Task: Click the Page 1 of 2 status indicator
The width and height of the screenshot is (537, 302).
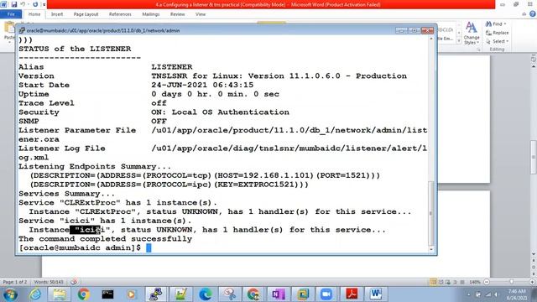Action: click(15, 282)
